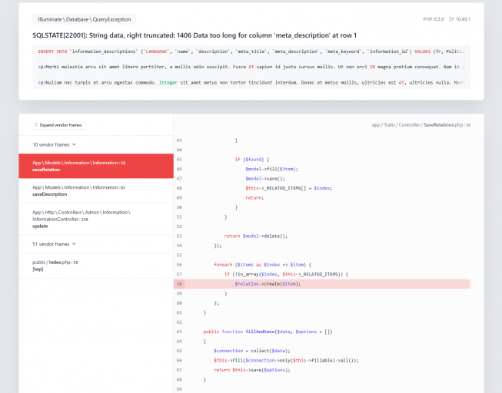Select the saveDescription stack frame
The height and width of the screenshot is (393, 502).
(96, 190)
